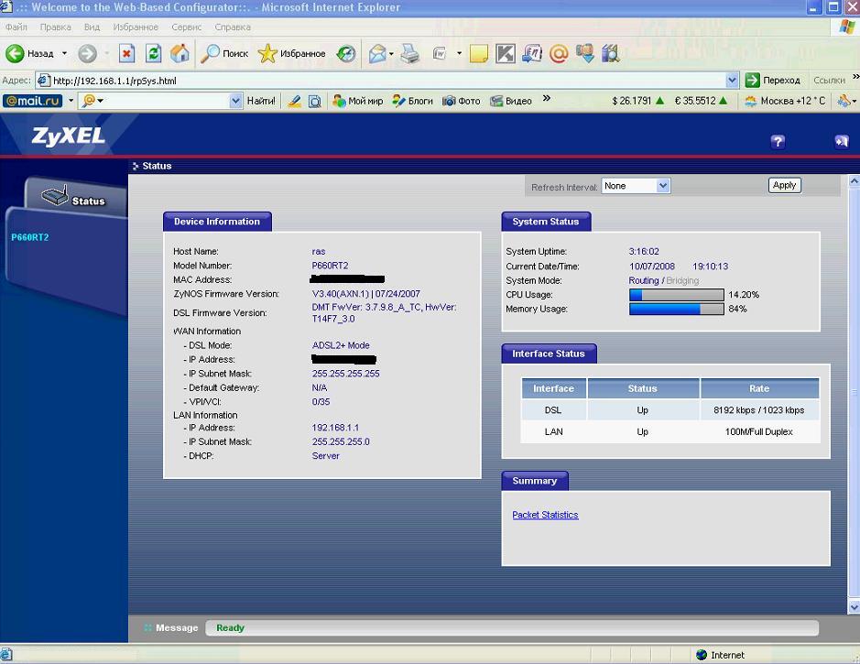The image size is (860, 664).
Task: Click the magnifier page icon next to the highlighter
Action: tap(315, 101)
